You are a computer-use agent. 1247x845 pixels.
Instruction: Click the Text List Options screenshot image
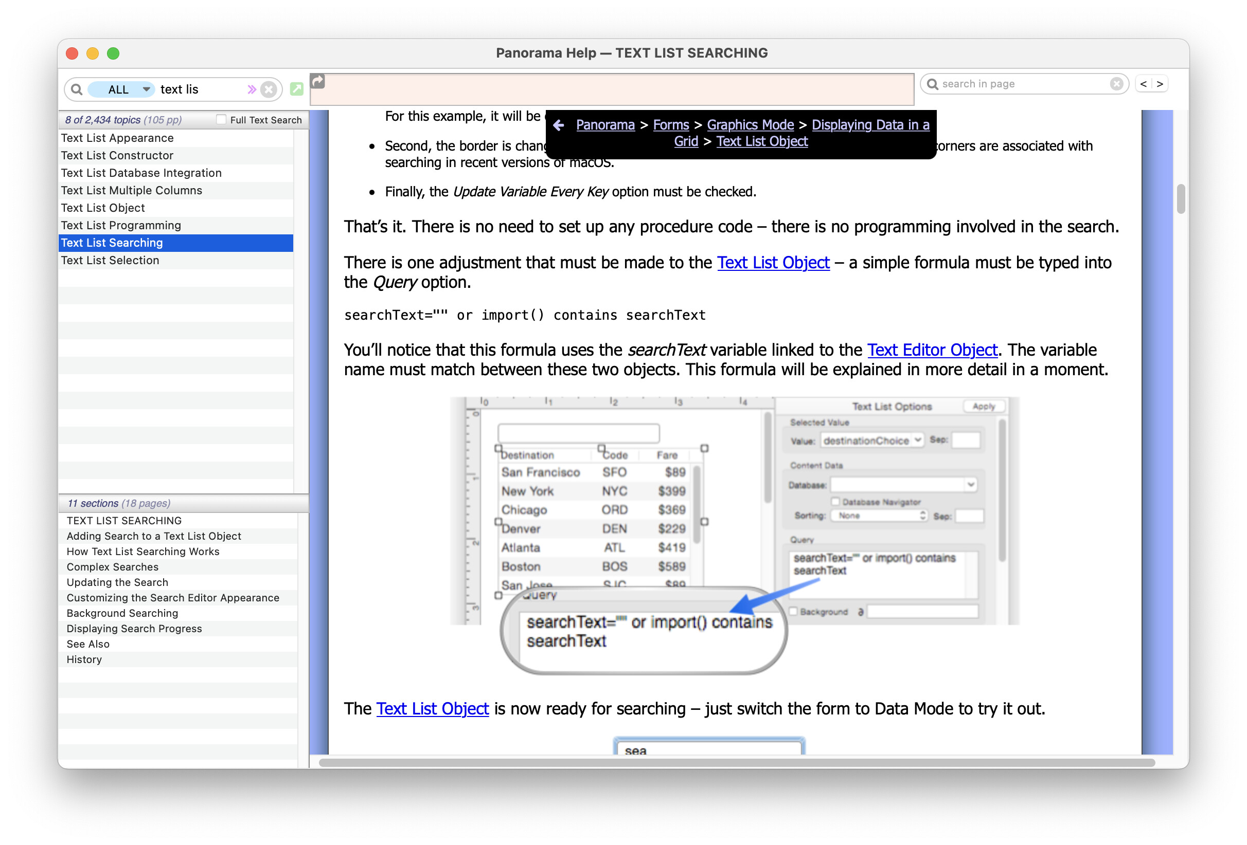click(x=734, y=535)
